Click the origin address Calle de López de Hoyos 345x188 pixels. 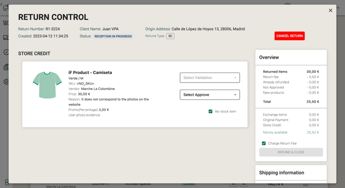(208, 29)
